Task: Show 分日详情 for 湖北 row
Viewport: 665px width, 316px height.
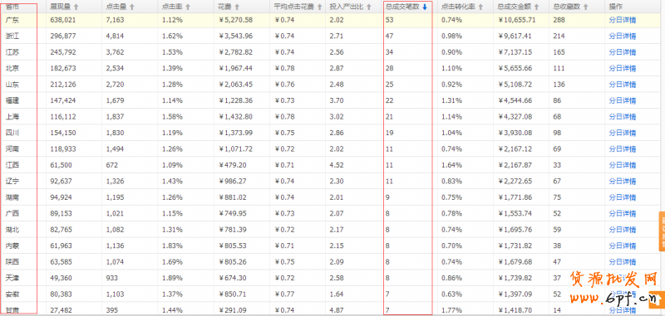Action: 622,230
